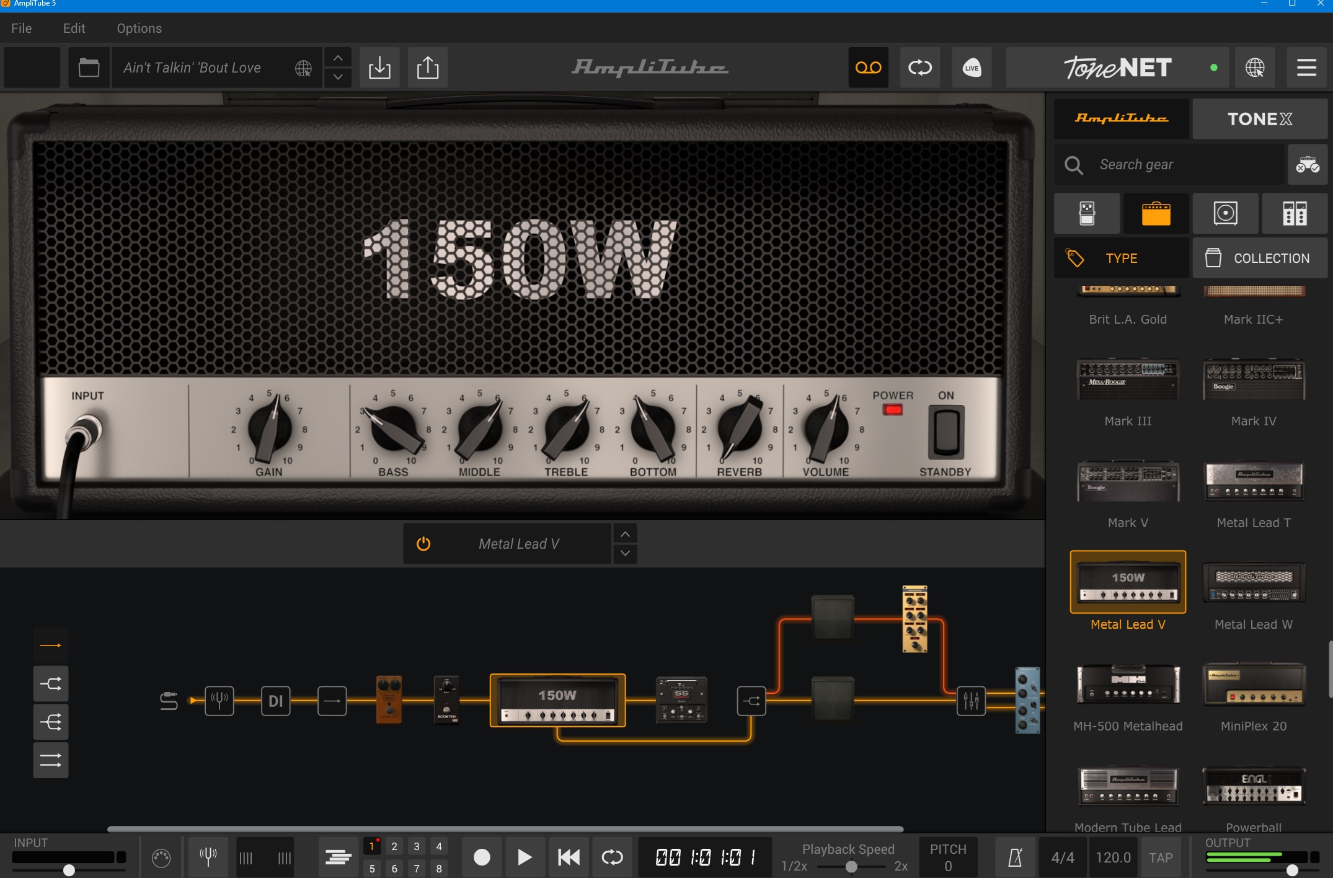Switch to the TONEX tab
The width and height of the screenshot is (1333, 878).
click(x=1260, y=118)
